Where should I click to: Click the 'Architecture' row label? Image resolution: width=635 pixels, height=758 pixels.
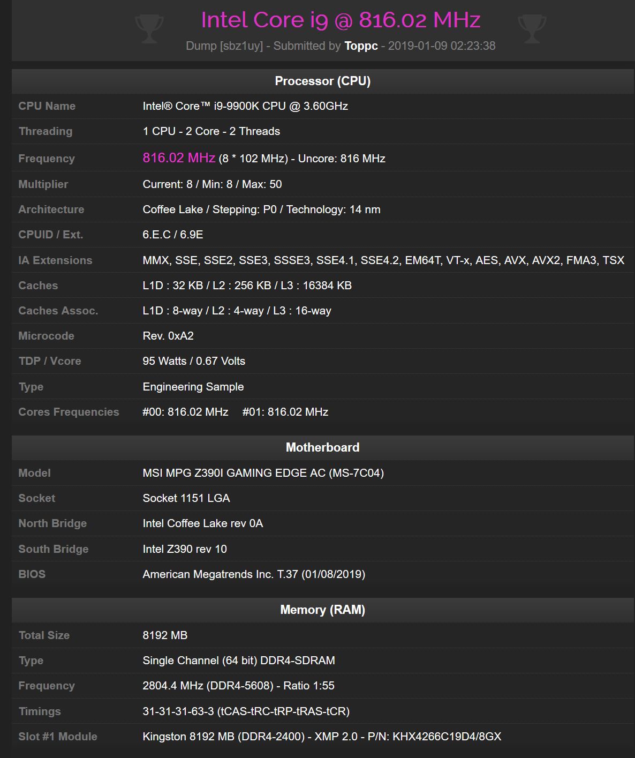(x=51, y=209)
